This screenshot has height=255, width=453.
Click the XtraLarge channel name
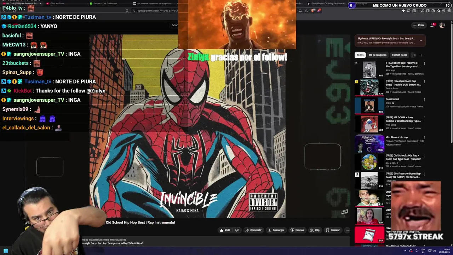tap(390, 70)
